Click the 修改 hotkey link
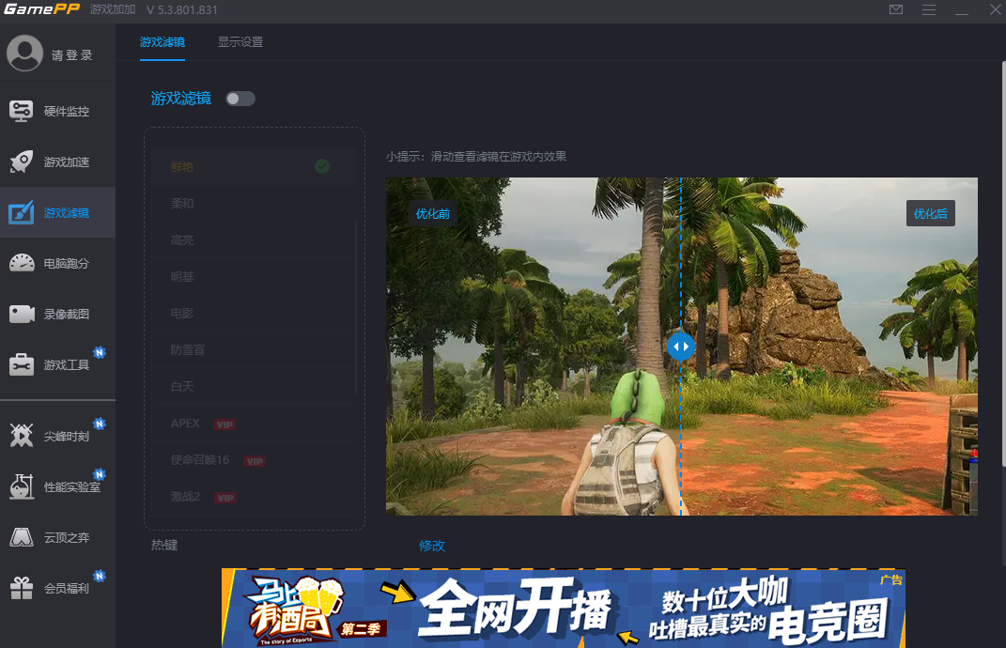Screen dimensions: 1006x648 coord(431,545)
